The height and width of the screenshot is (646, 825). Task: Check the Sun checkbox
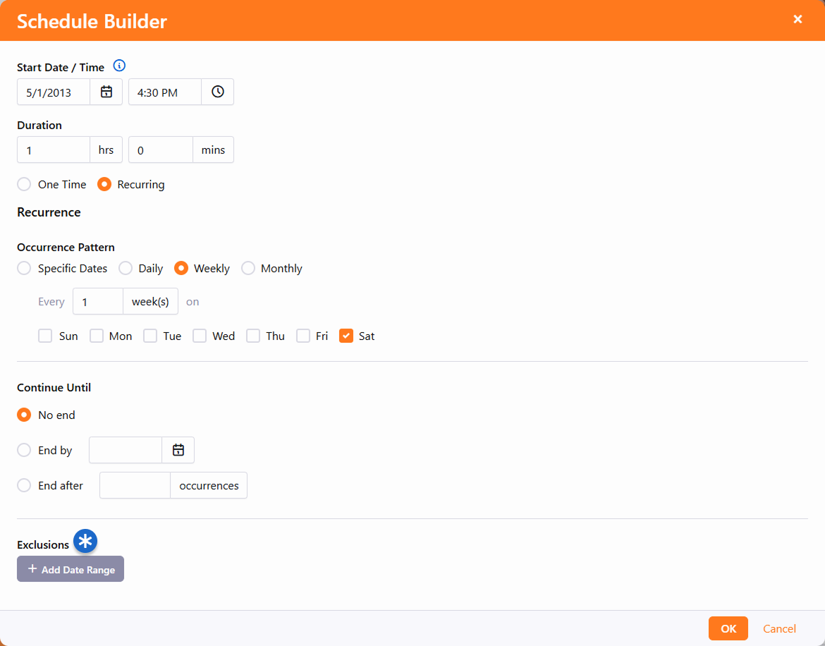(x=45, y=336)
